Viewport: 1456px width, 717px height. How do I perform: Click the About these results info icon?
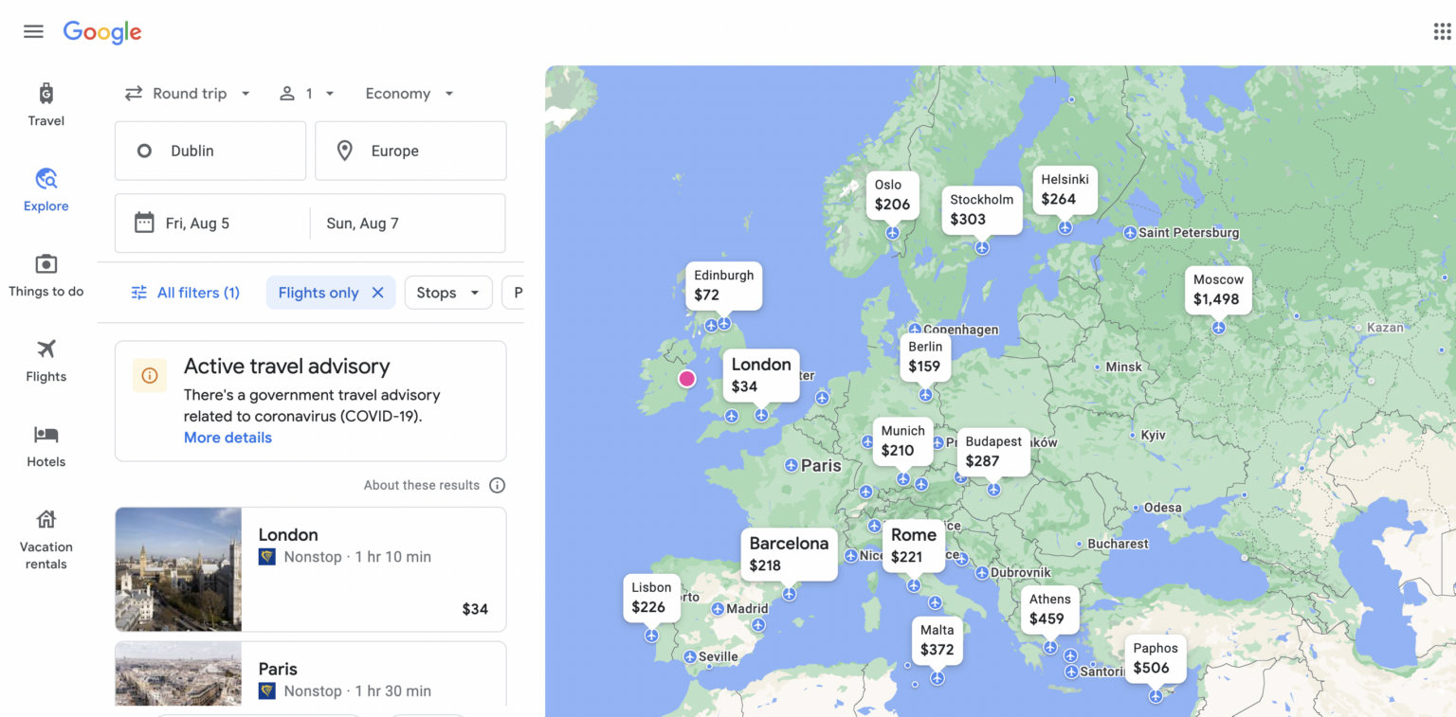pyautogui.click(x=498, y=485)
